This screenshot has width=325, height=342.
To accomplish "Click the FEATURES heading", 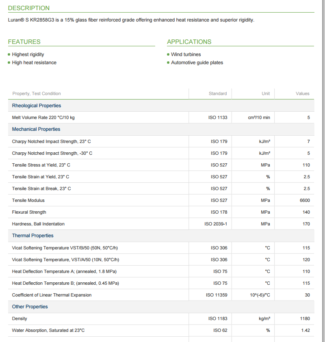I will [24, 42].
